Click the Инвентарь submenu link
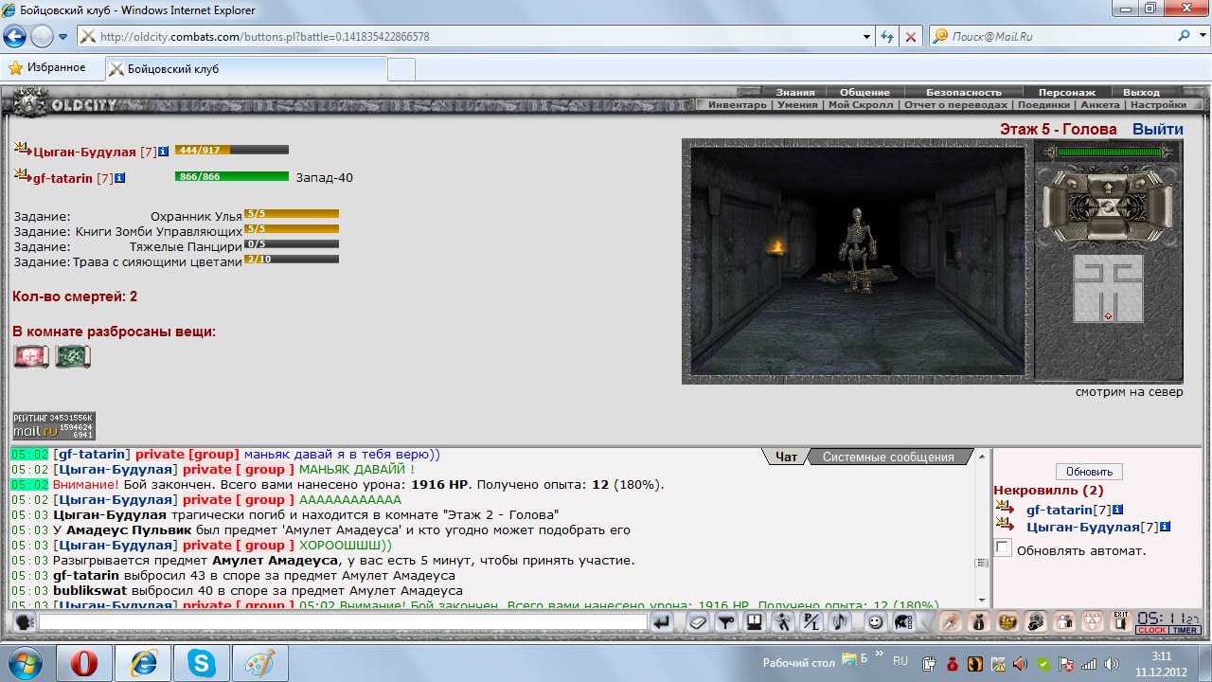1212x682 pixels. tap(738, 105)
